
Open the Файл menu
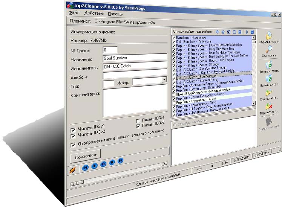coord(74,12)
